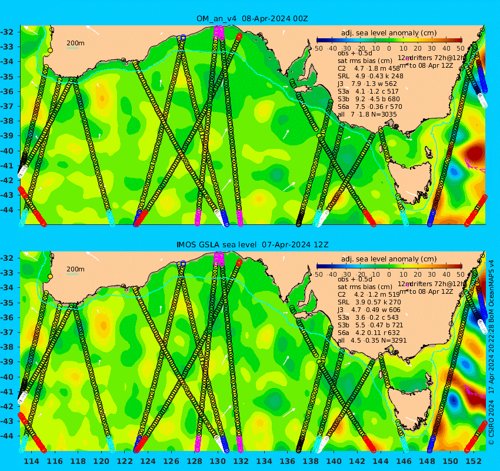This screenshot has height=471, width=500.
Task: Select the row "S3a 3.6 0.2 c 543"
Action: point(368,317)
